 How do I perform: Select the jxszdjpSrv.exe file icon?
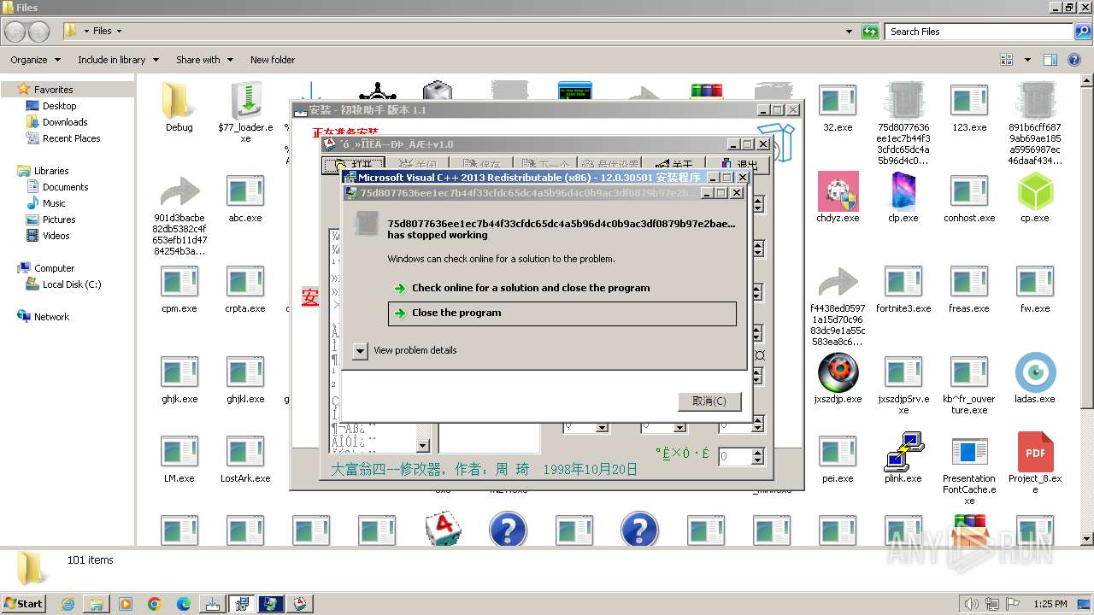point(903,372)
